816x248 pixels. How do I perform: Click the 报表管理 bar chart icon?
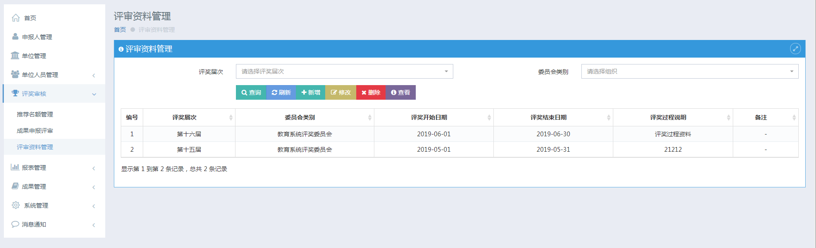15,167
